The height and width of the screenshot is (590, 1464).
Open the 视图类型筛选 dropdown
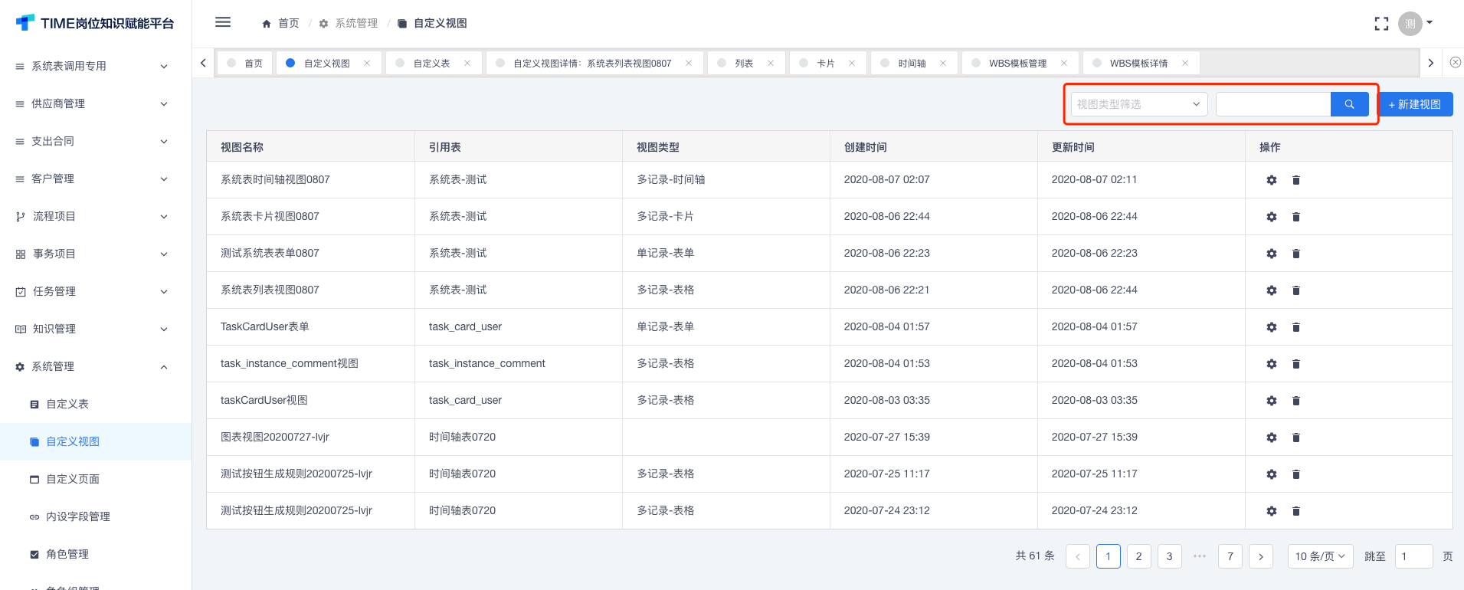[x=1138, y=104]
